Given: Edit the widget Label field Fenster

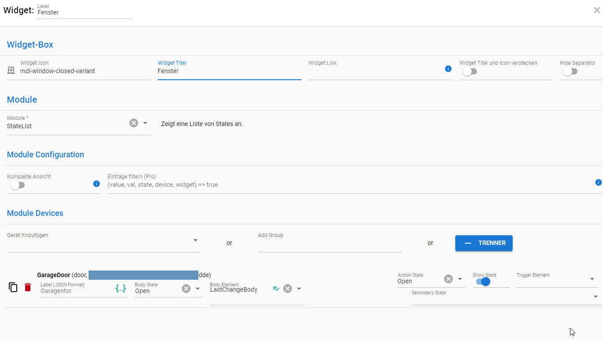Looking at the screenshot, I should (85, 12).
